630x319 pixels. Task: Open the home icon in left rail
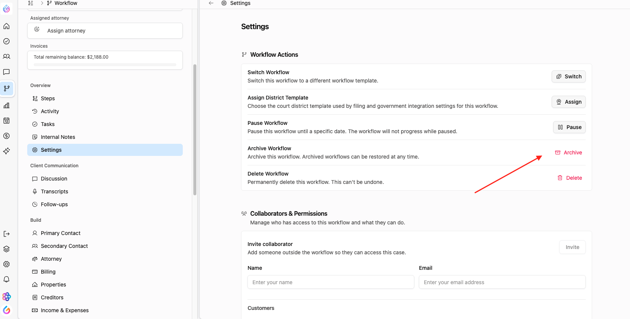[x=6, y=26]
